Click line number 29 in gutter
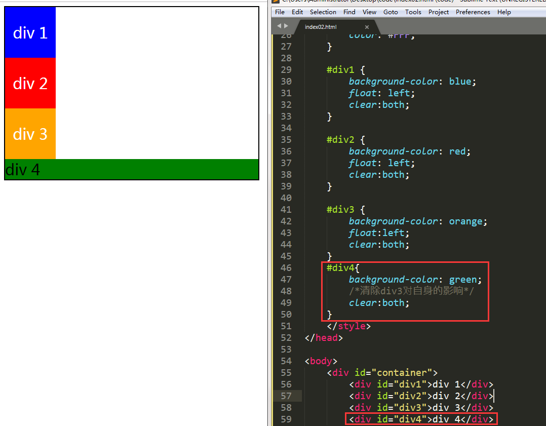Viewport: 546px width, 426px height. pos(286,70)
